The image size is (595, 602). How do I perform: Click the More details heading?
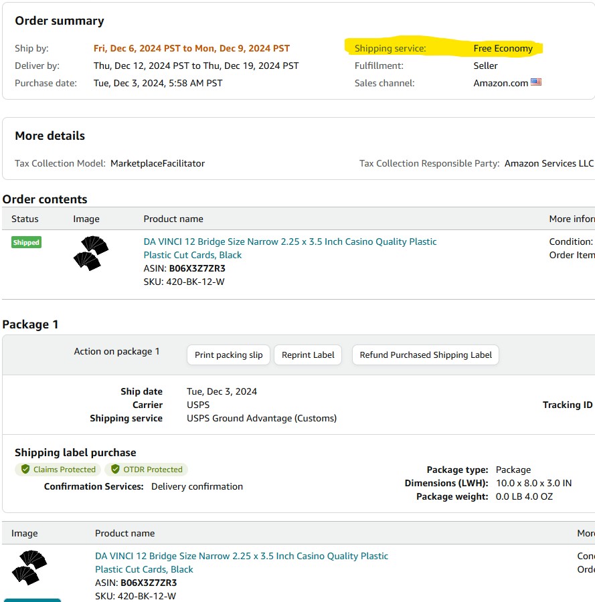pyautogui.click(x=50, y=136)
